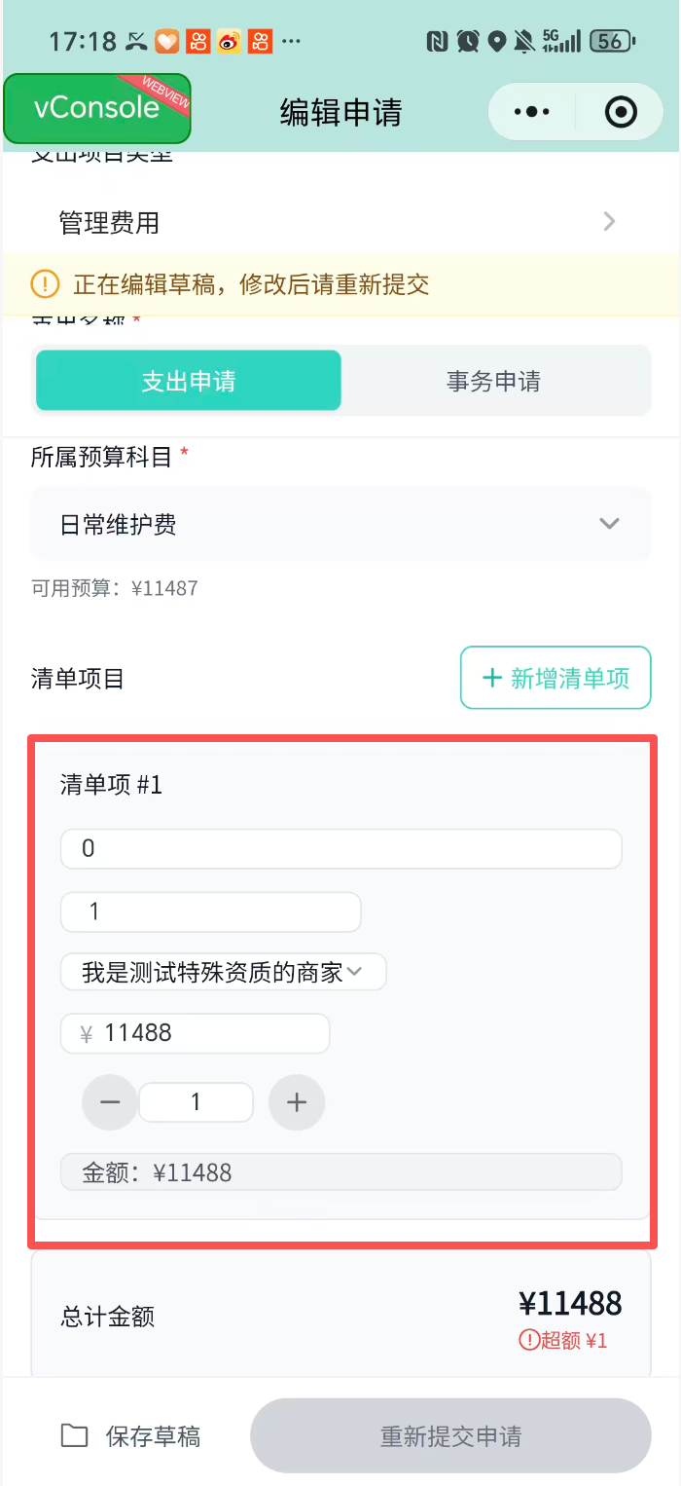Tap the ¥11488 price input field
The image size is (681, 1486).
click(x=195, y=1032)
